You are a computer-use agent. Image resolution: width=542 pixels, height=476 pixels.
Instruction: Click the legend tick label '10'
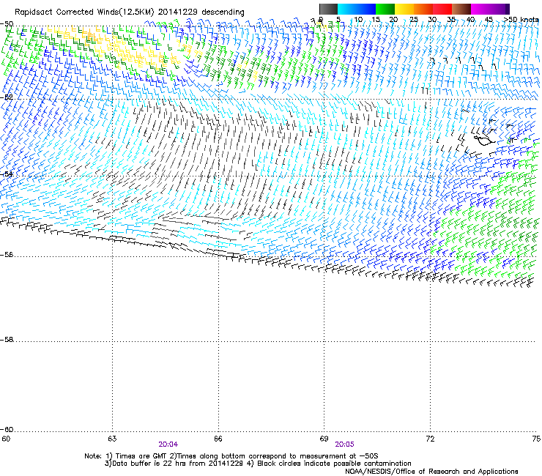click(358, 20)
